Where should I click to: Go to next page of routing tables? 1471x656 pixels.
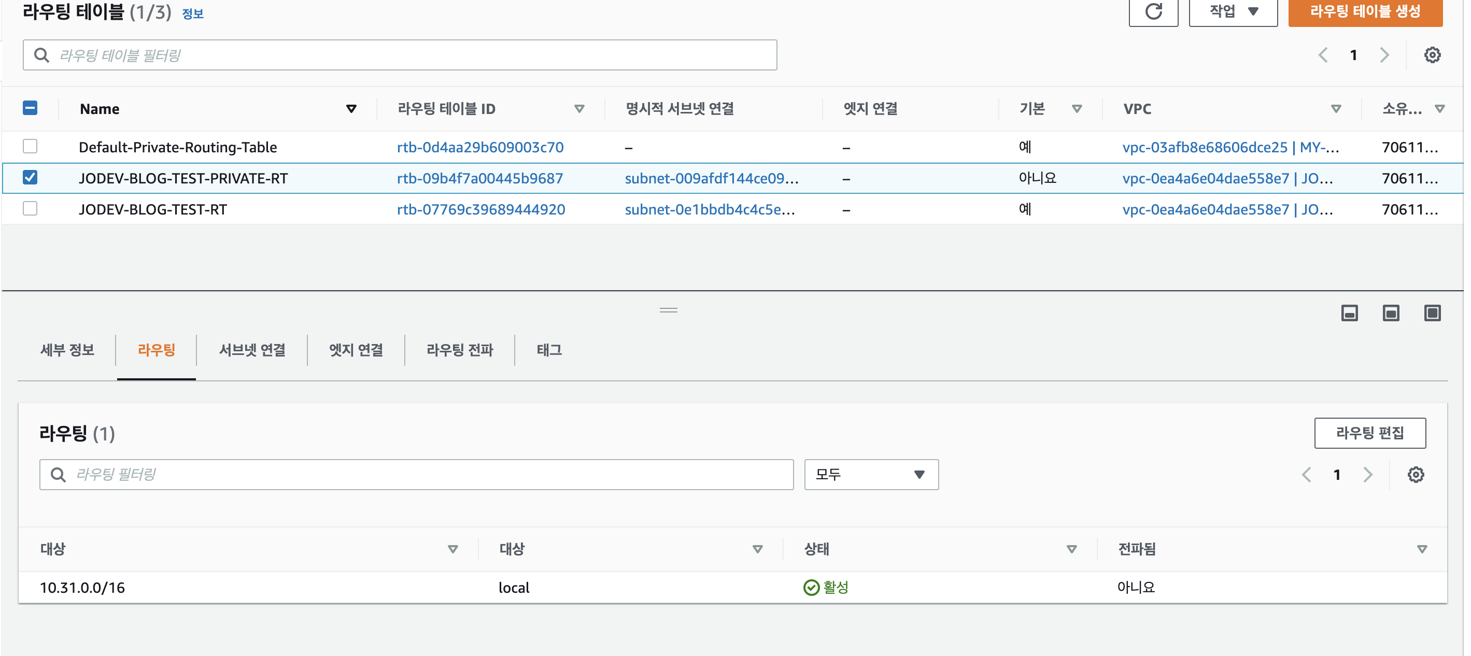click(x=1384, y=55)
